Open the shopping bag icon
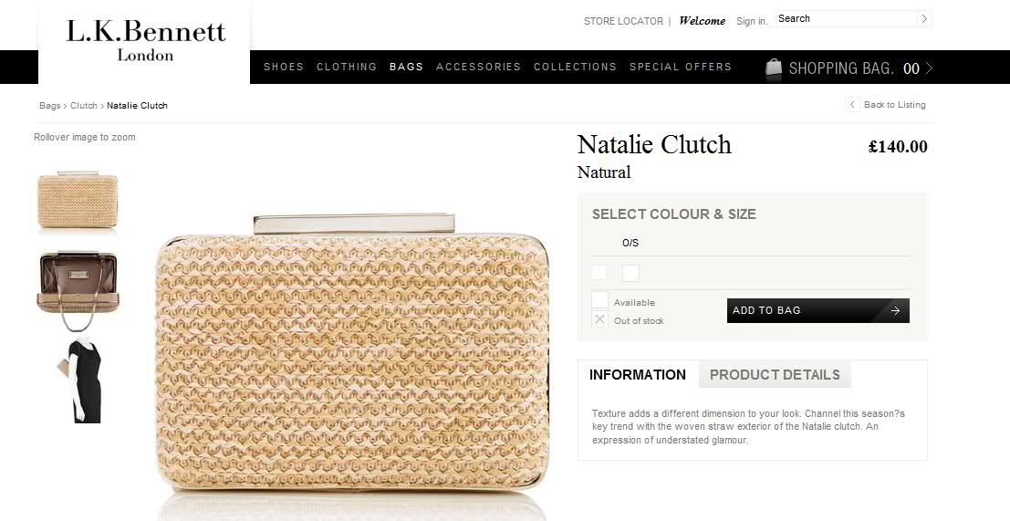Screen dimensions: 1010x521 point(774,68)
